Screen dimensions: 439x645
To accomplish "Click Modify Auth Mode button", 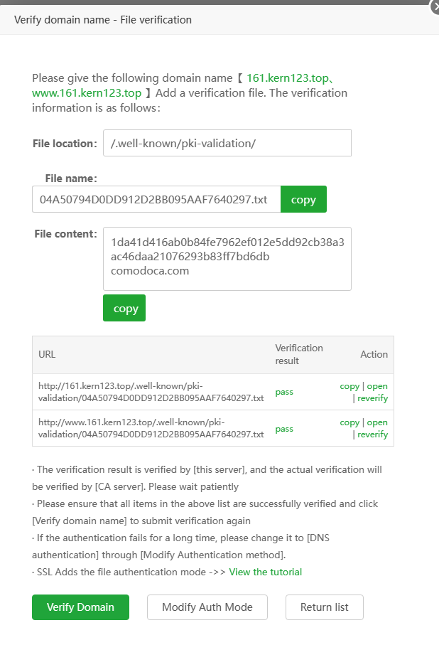I will point(207,607).
